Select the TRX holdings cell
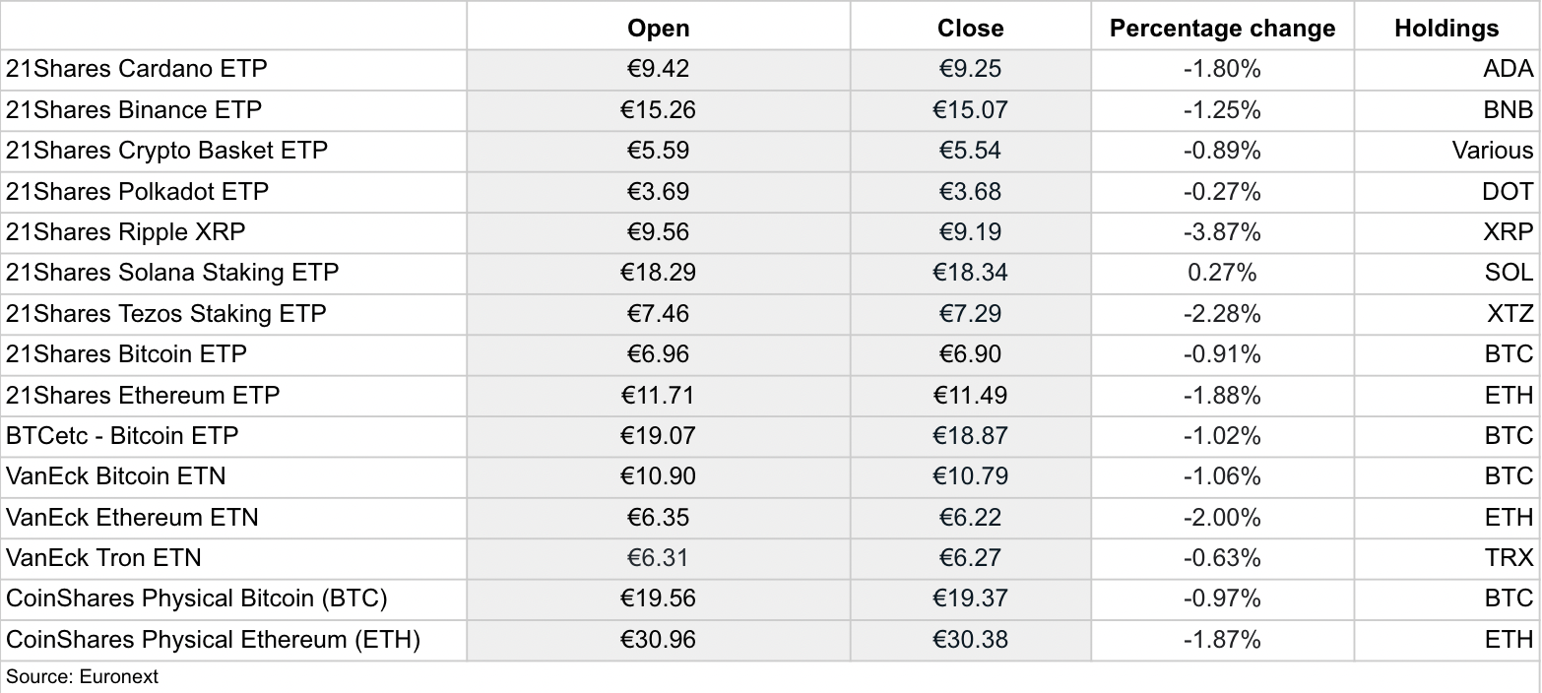 tap(1447, 558)
